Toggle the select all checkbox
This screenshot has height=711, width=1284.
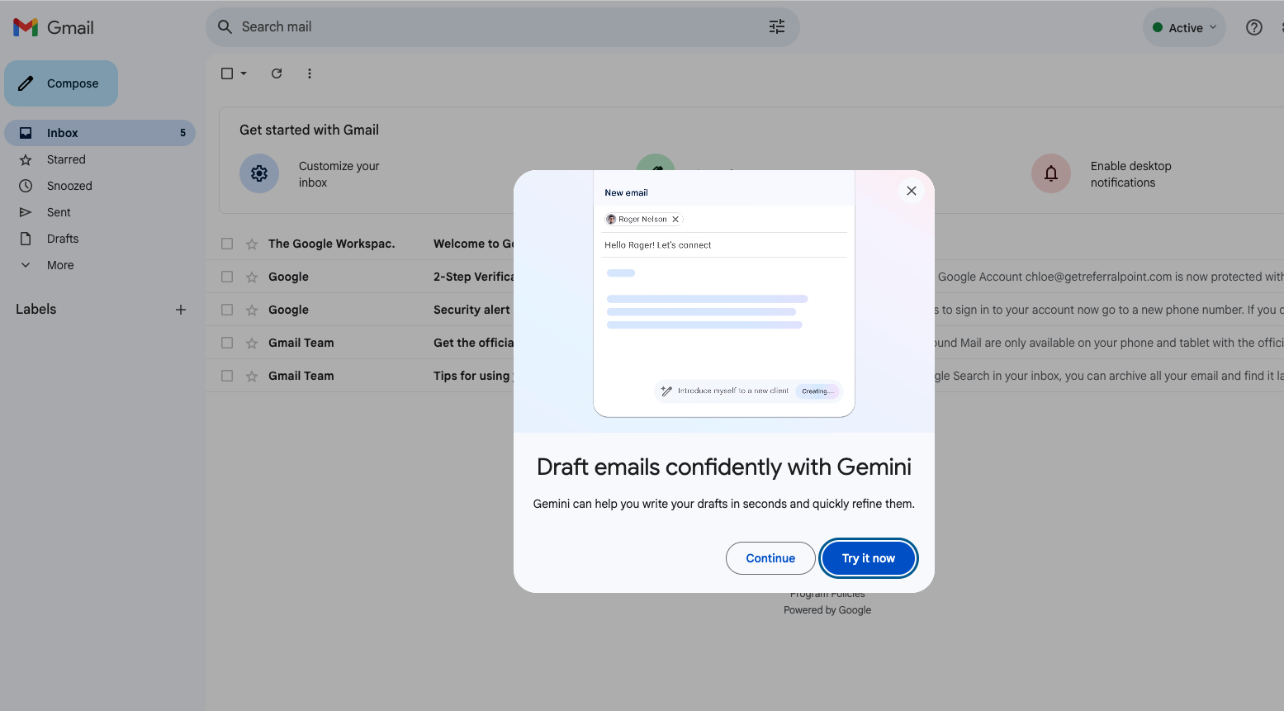click(x=227, y=73)
